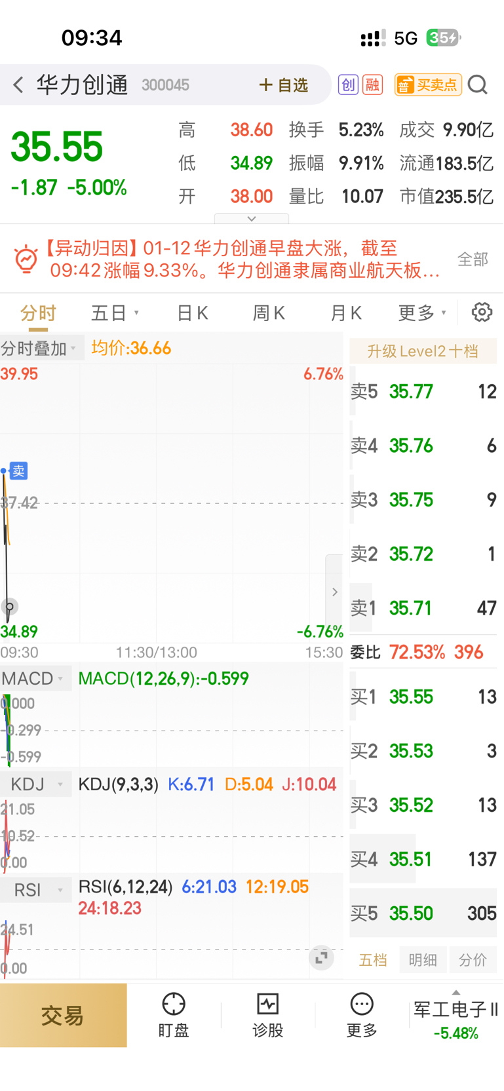Tap the MACD(12,26,9) value label
The width and height of the screenshot is (504, 1091).
[163, 679]
